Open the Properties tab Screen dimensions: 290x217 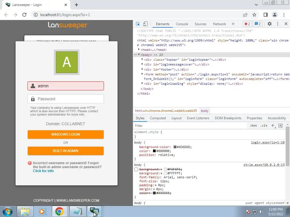[x=254, y=118]
